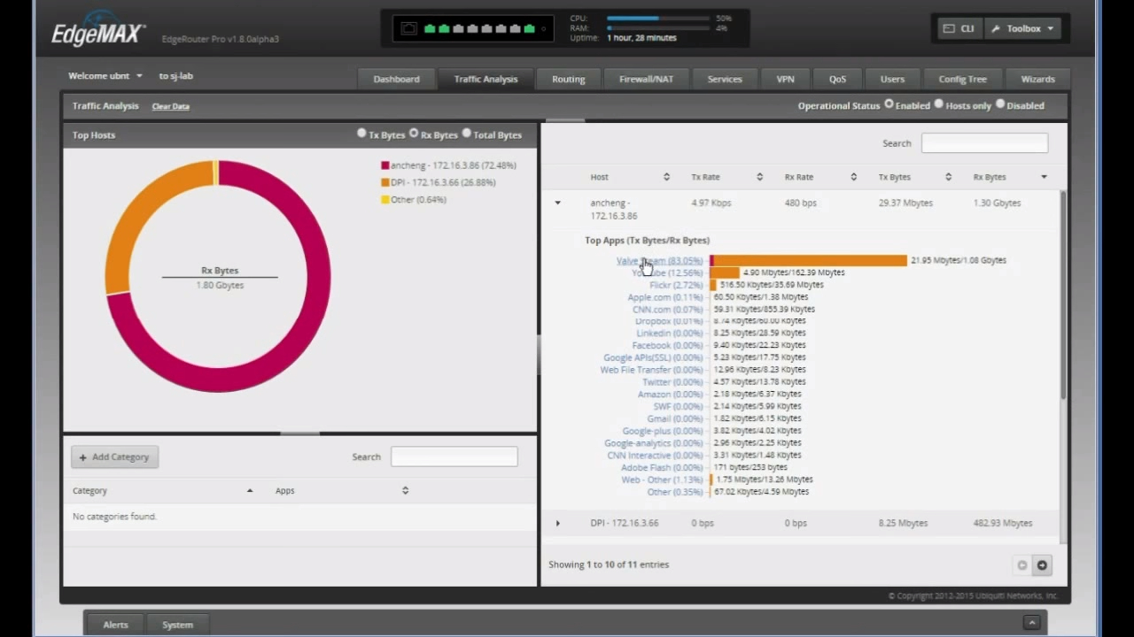The height and width of the screenshot is (637, 1134).
Task: Click the hosts table vertical scrollbar
Action: click(x=1063, y=295)
